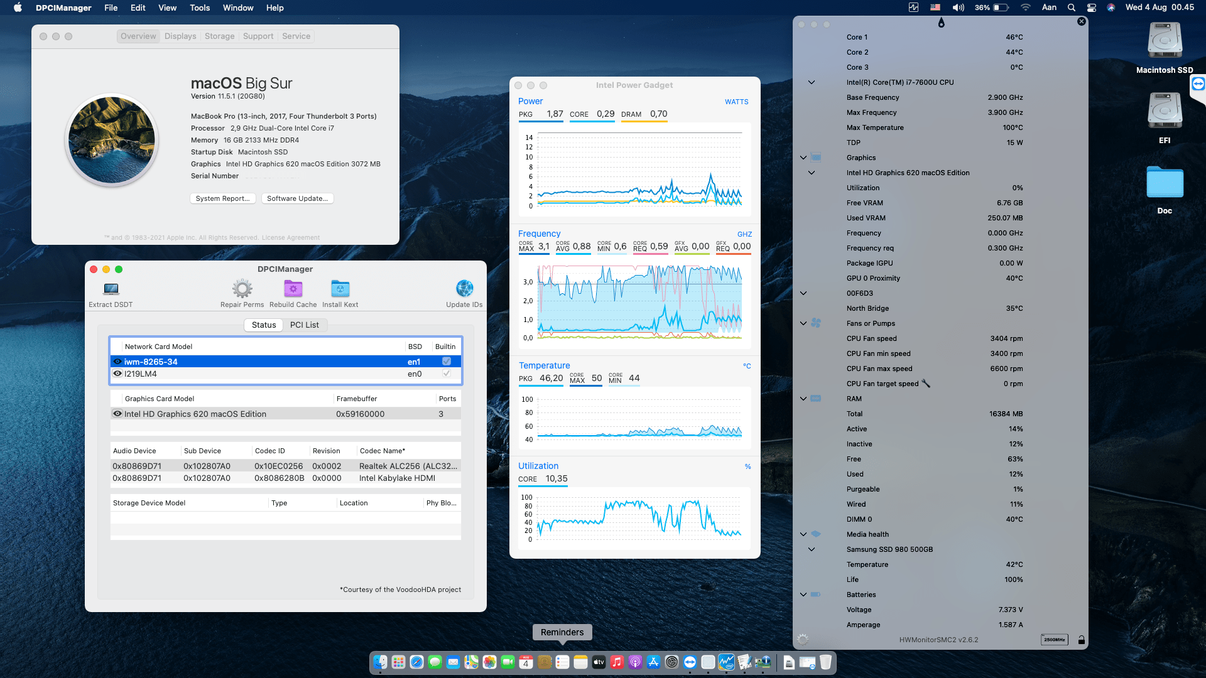Open the EFI volume on desktop
Screen dimensions: 1206x678
click(x=1165, y=110)
